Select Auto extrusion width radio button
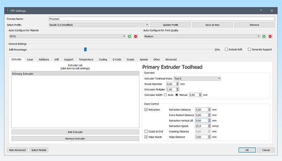The image size is (282, 161). (165, 95)
